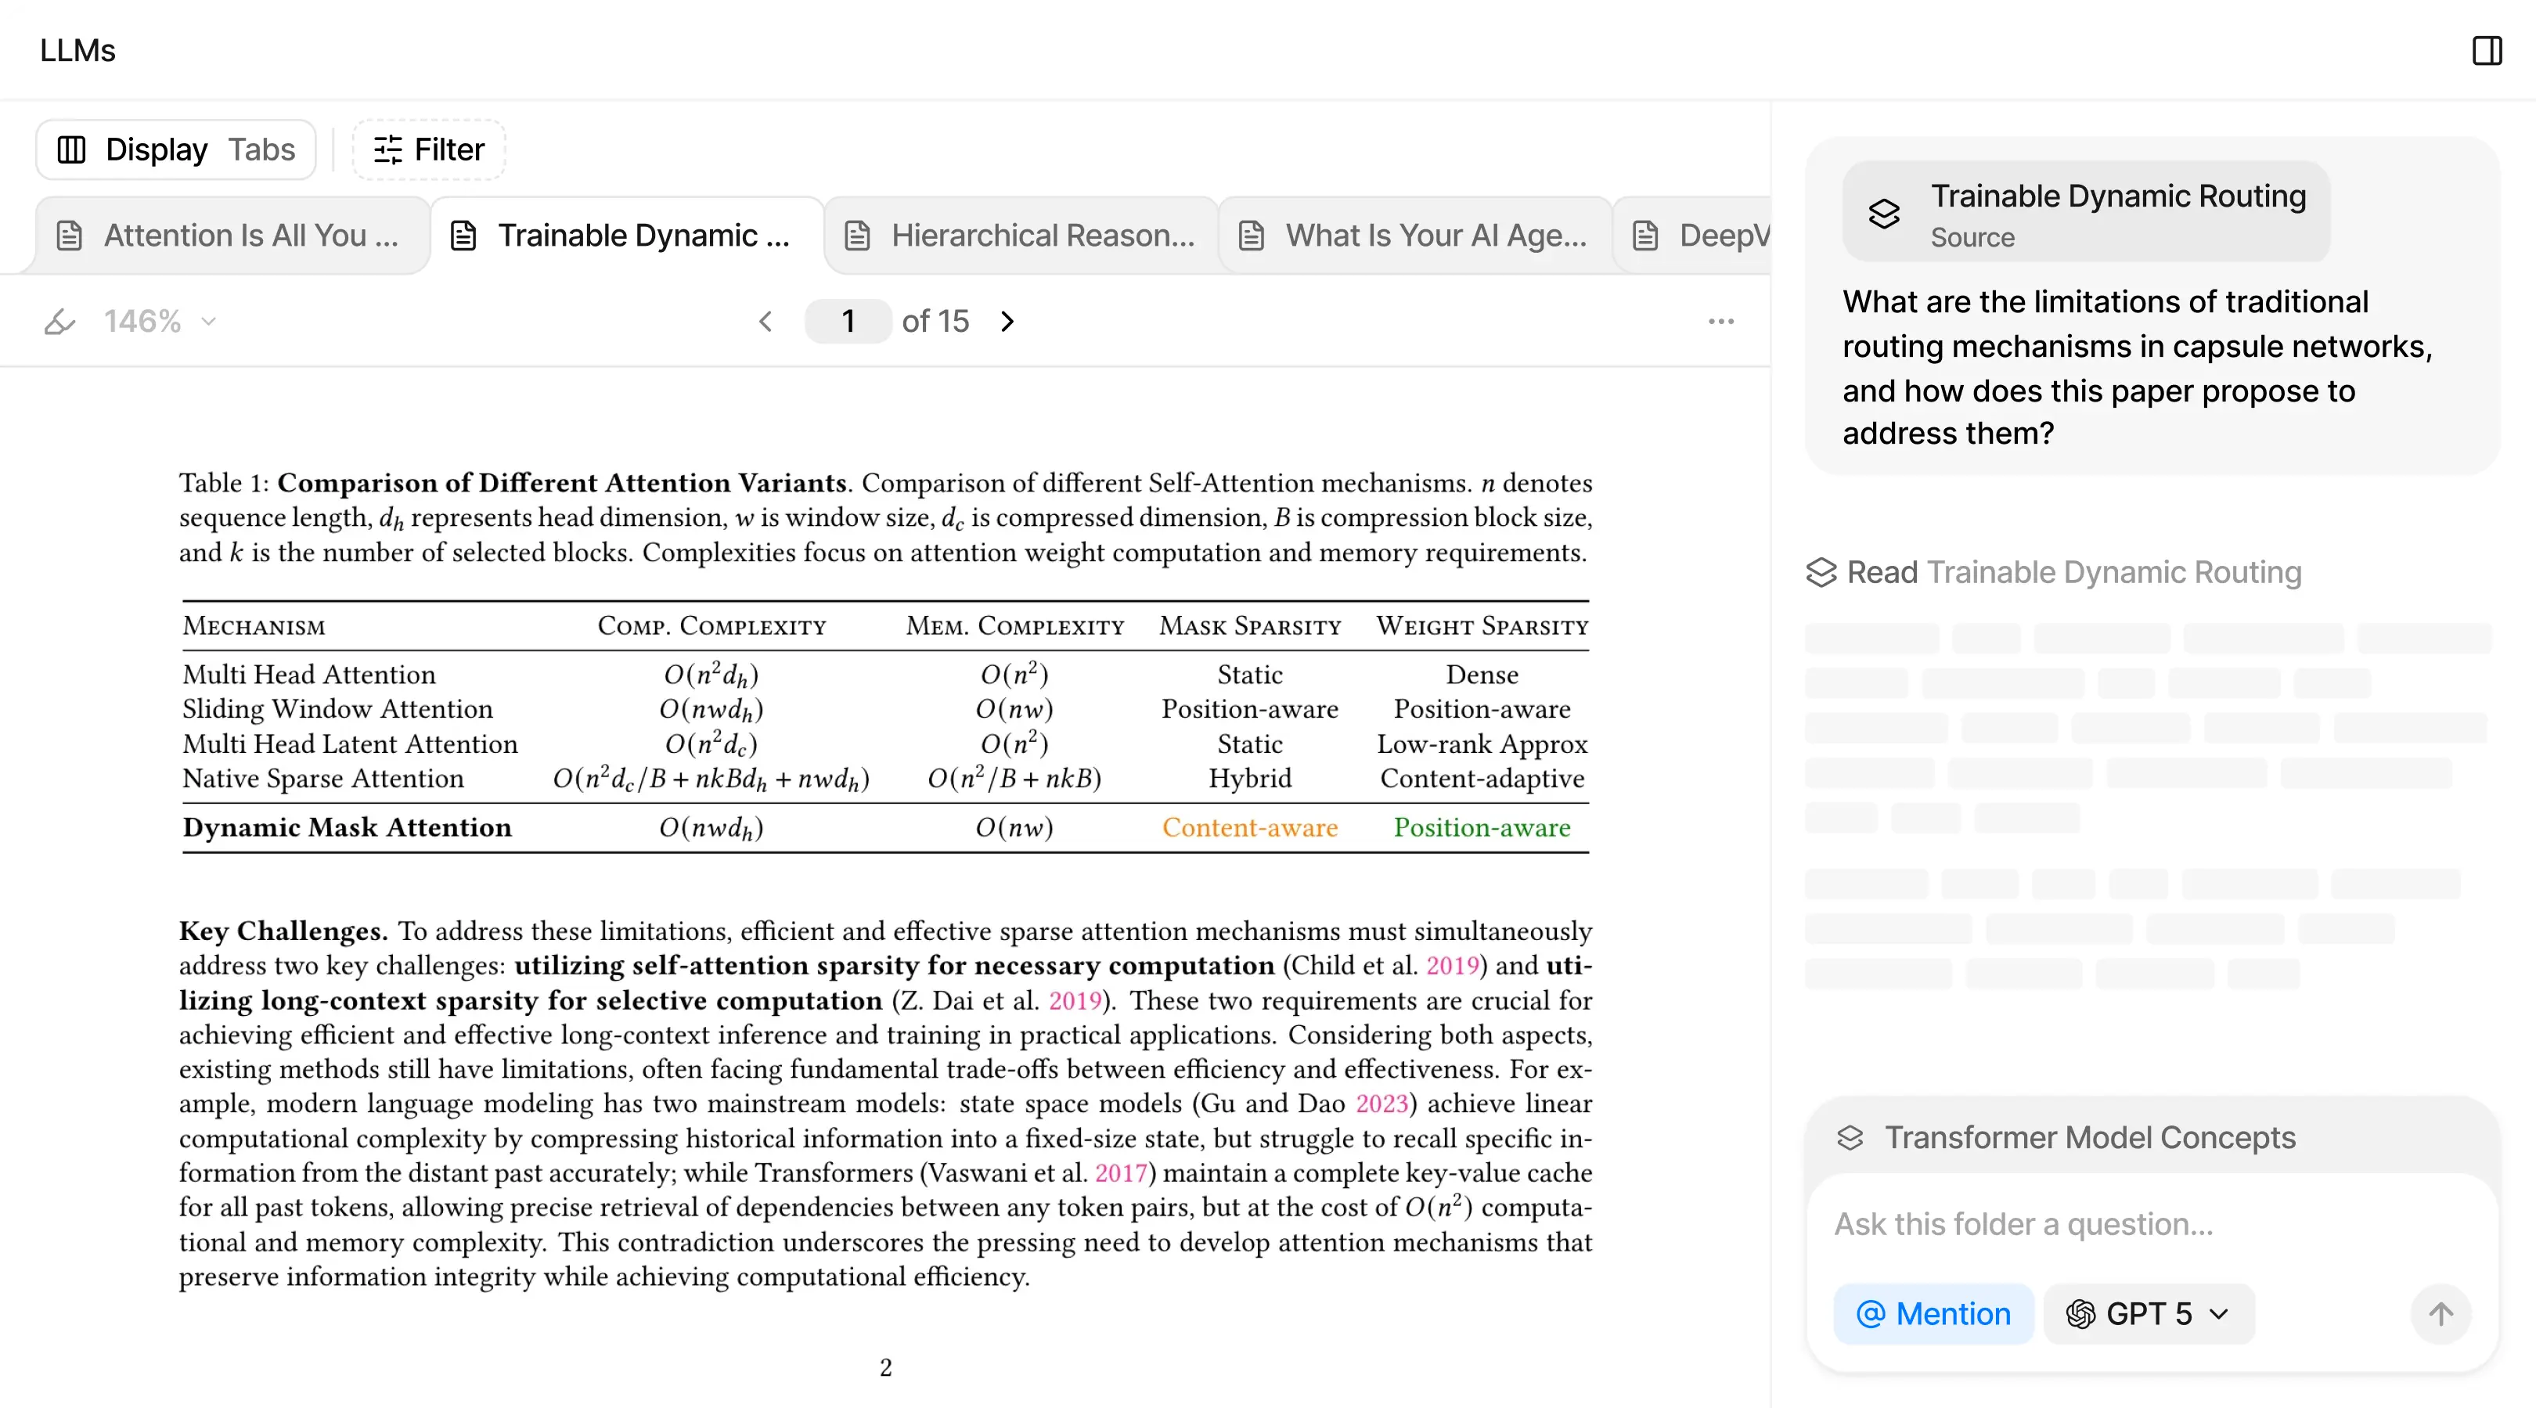Click the folder icon next to Transformer Model Concepts
2536x1408 pixels.
pyautogui.click(x=1851, y=1137)
